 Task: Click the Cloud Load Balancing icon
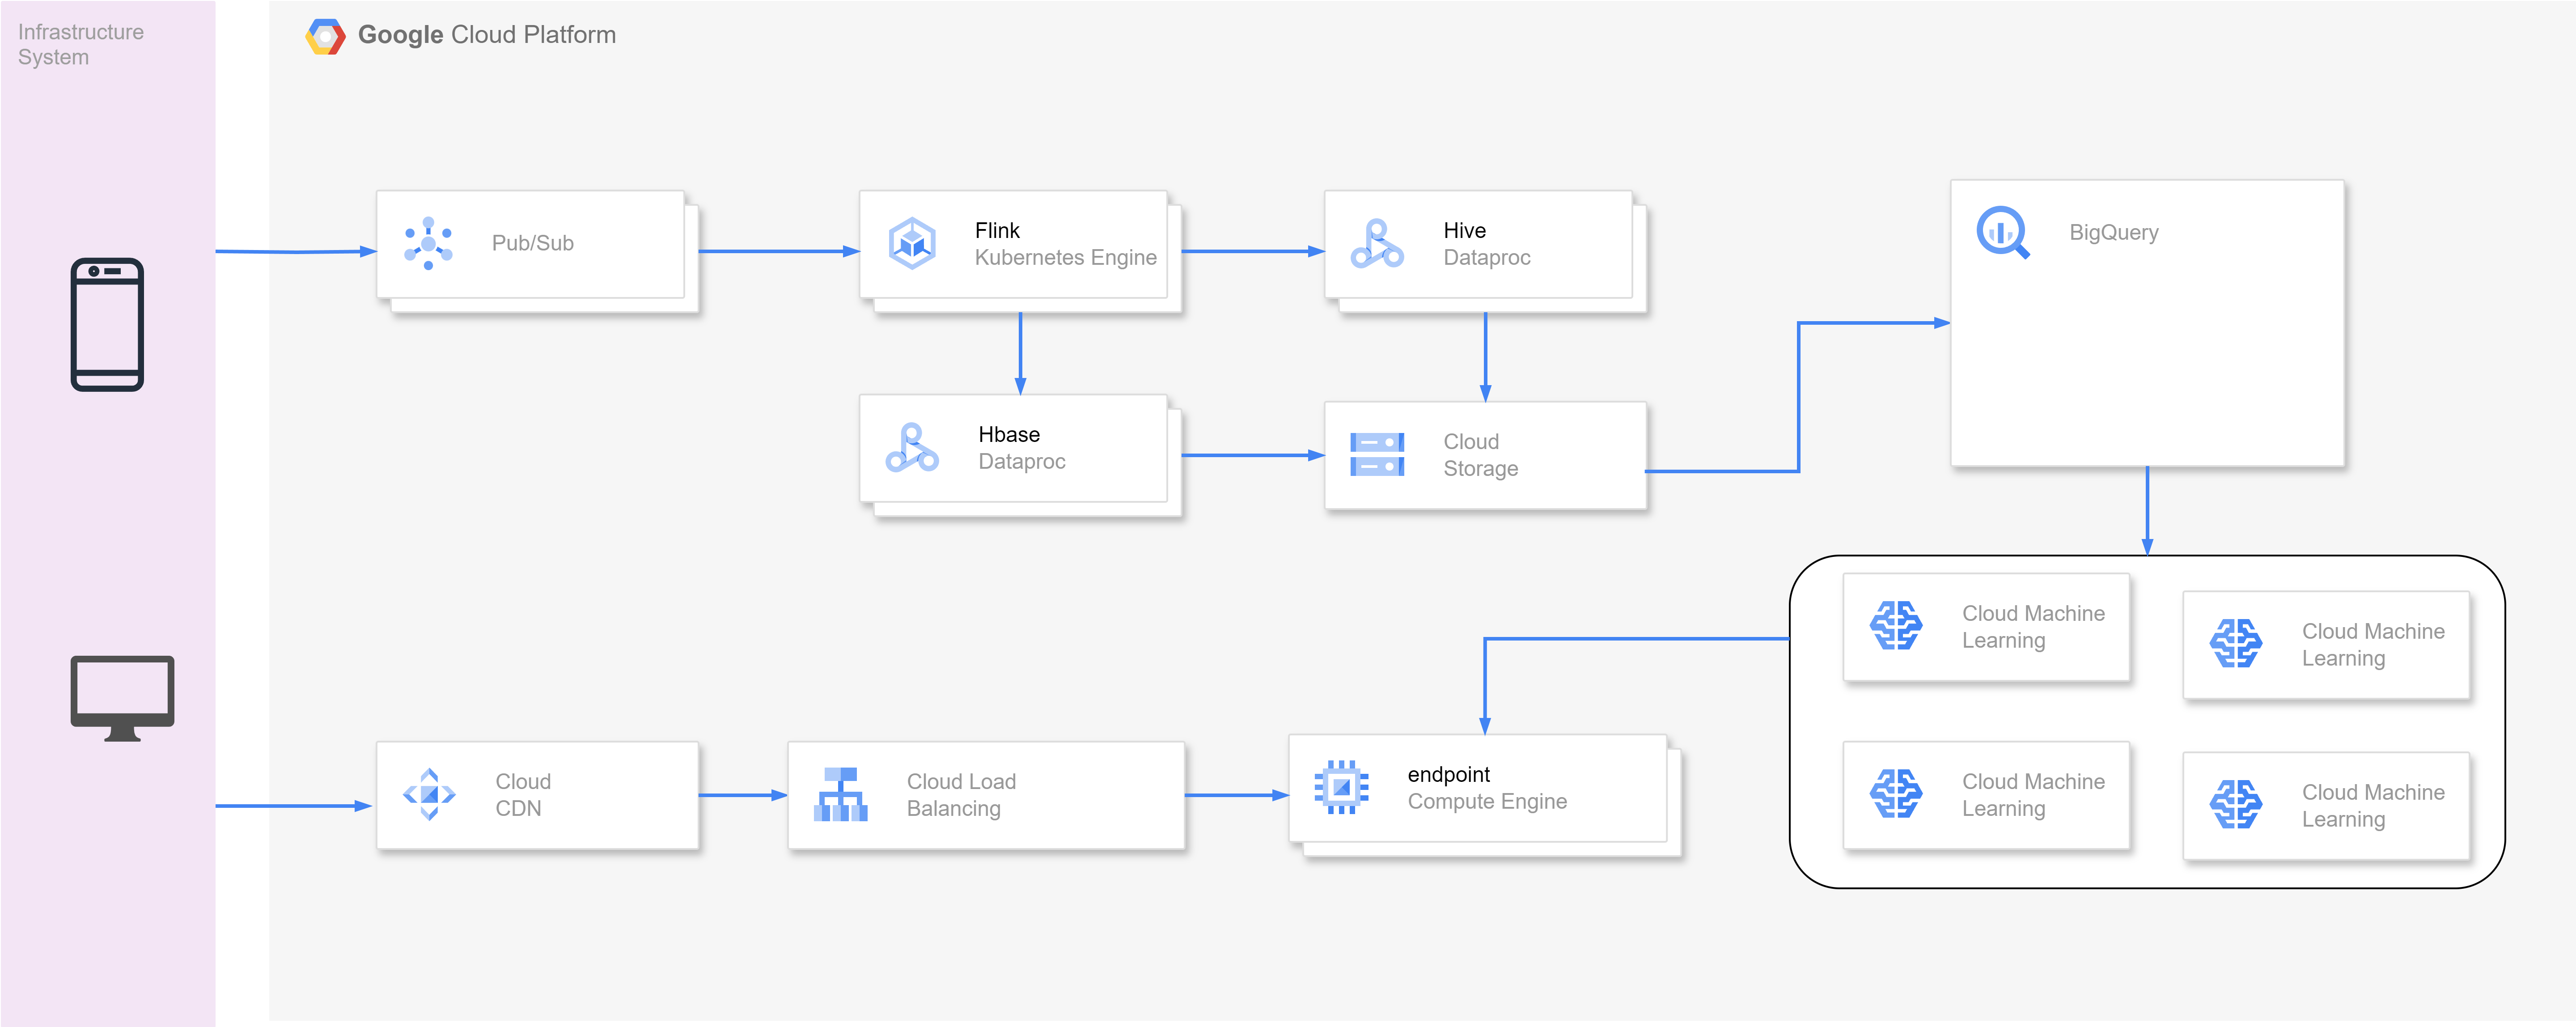point(840,794)
